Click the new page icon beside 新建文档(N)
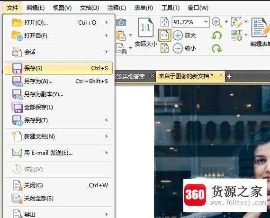270x218 pixels. coord(17,136)
